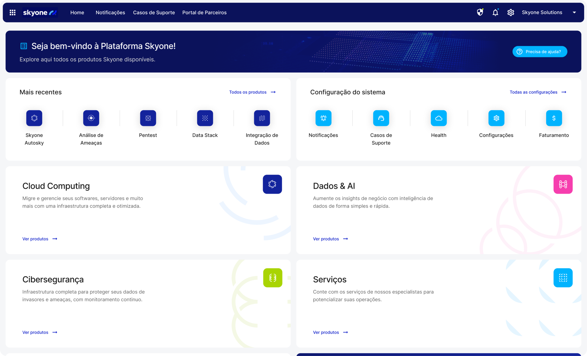Open the settings gear in top bar
The height and width of the screenshot is (356, 587).
(511, 12)
